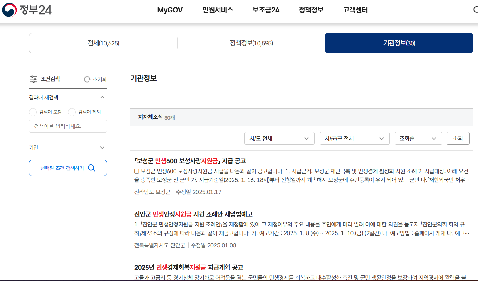Image resolution: width=478 pixels, height=281 pixels.
Task: Open the 시/군/구 전체 dropdown
Action: [x=355, y=138]
